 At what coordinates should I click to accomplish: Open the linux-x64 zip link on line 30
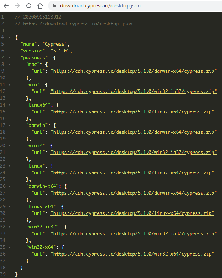[x=132, y=213]
